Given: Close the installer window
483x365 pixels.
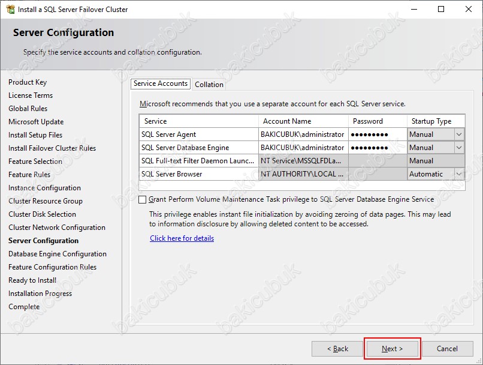Looking at the screenshot, I should click(x=469, y=9).
